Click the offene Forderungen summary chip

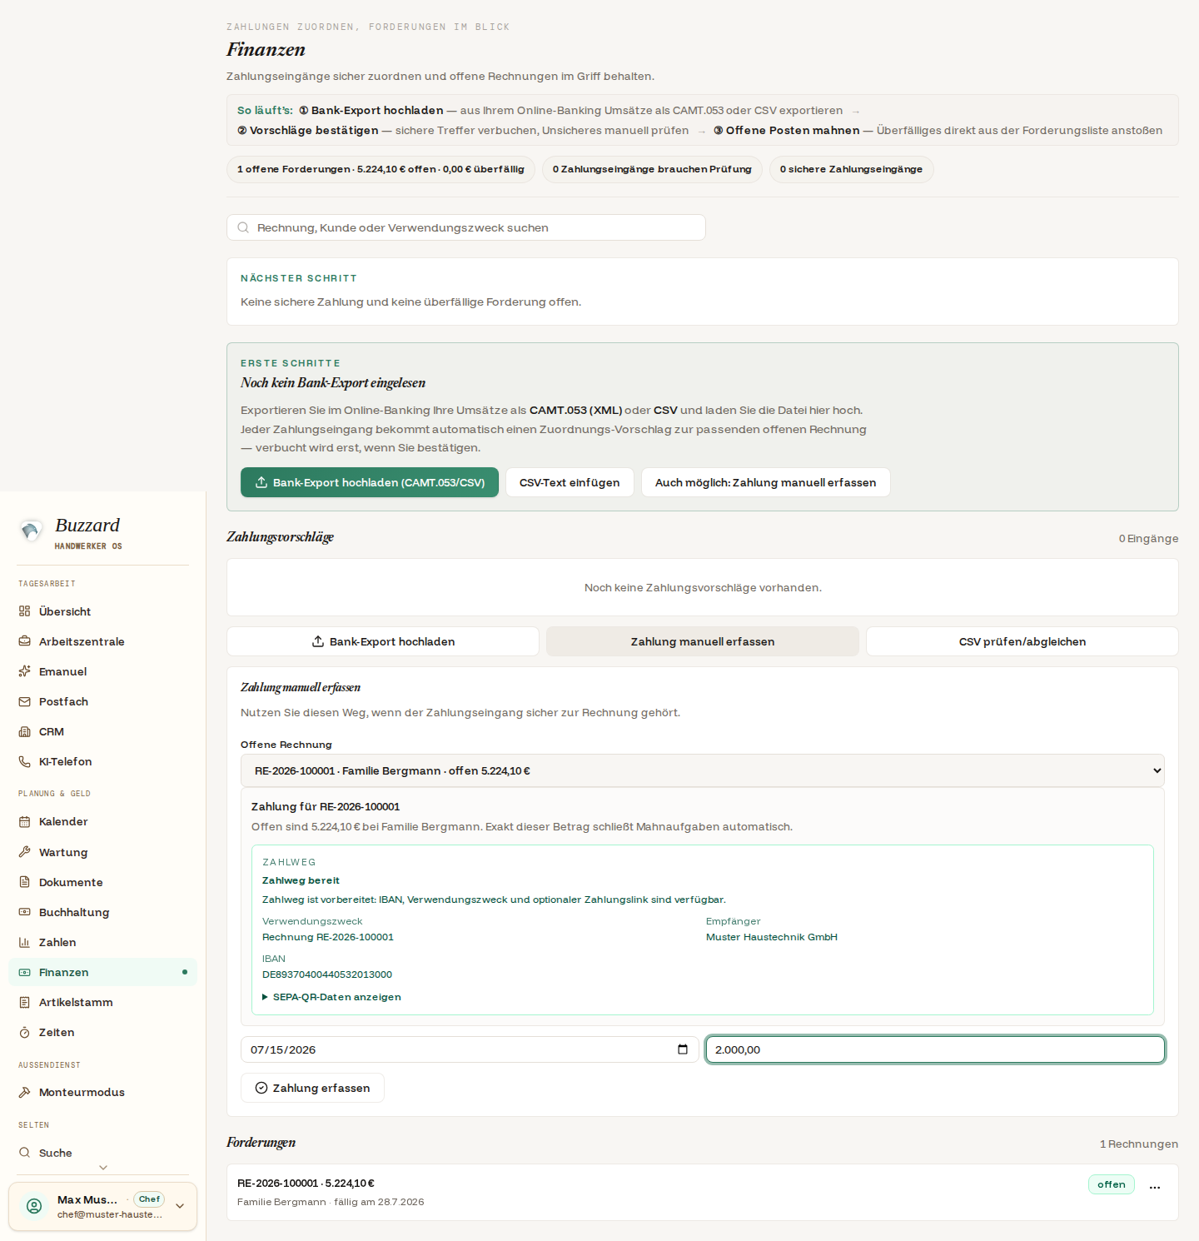tap(381, 169)
